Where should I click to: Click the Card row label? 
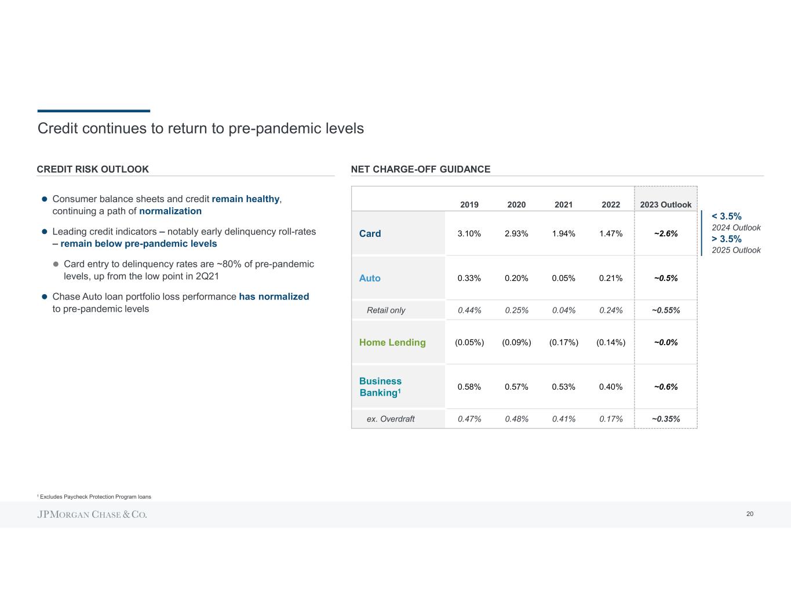(x=370, y=233)
